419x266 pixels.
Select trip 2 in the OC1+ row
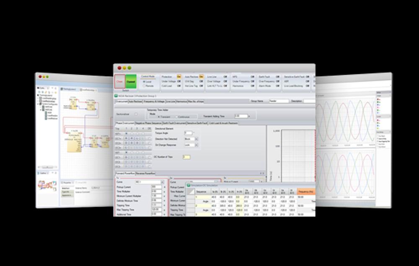coord(132,139)
